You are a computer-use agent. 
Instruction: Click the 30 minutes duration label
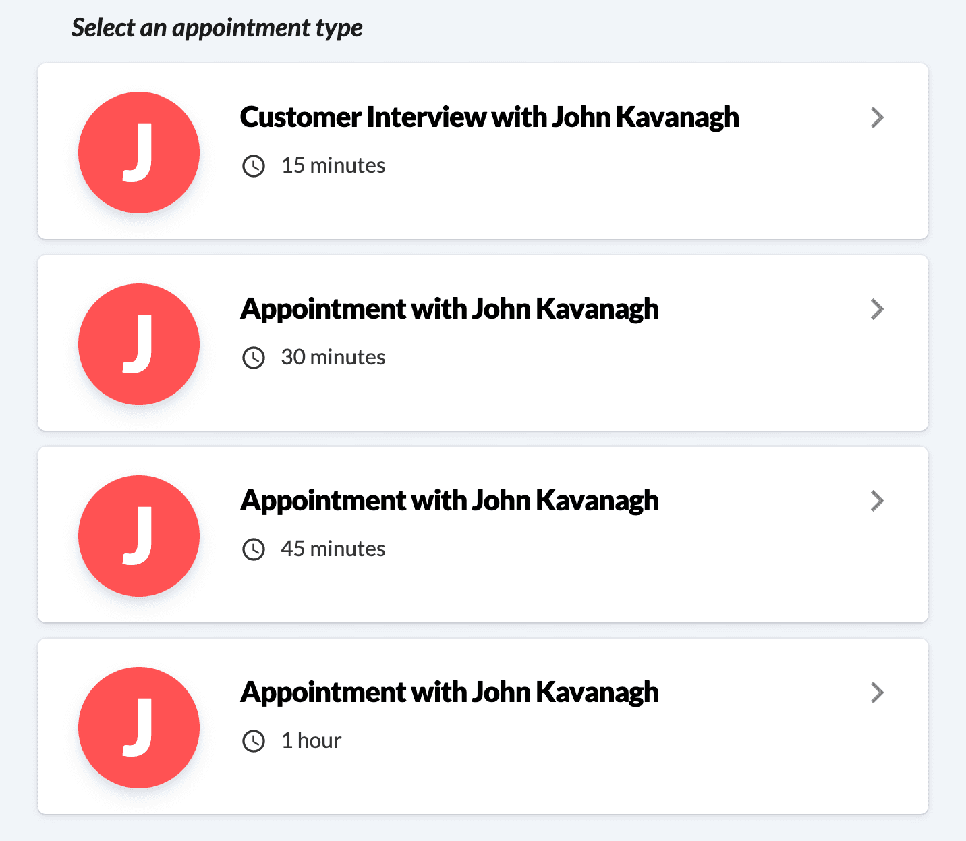[x=333, y=358]
